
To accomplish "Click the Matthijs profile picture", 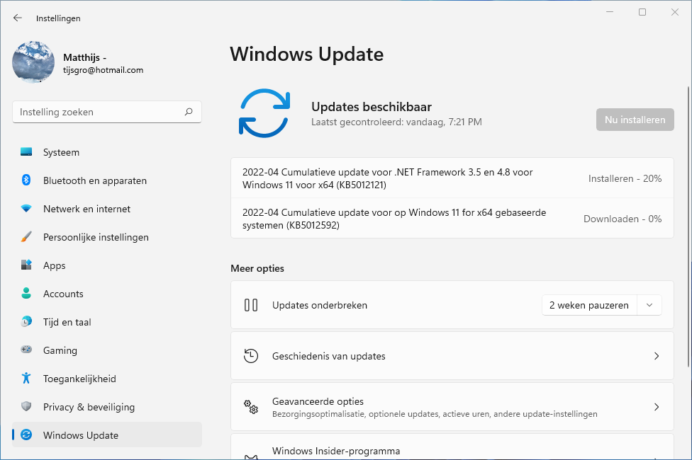I will [x=33, y=62].
